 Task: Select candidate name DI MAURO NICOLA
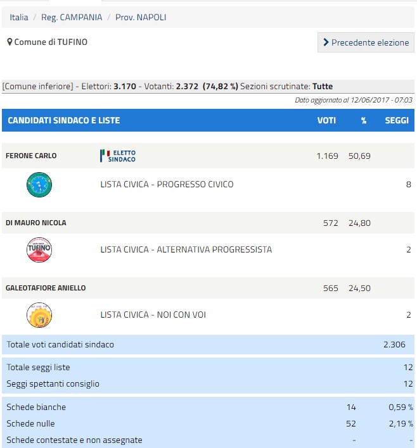(36, 223)
